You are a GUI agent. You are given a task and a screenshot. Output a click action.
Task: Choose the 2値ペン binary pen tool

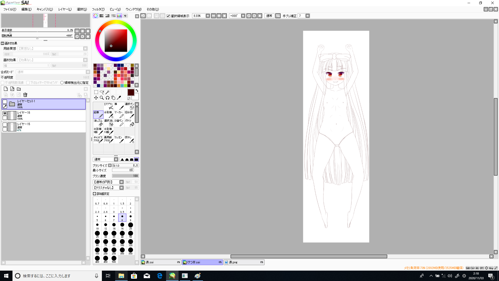tap(119, 123)
